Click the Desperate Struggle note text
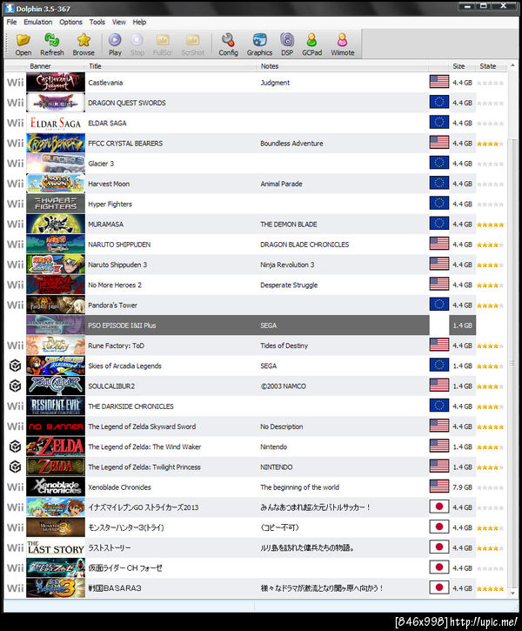 [x=289, y=285]
